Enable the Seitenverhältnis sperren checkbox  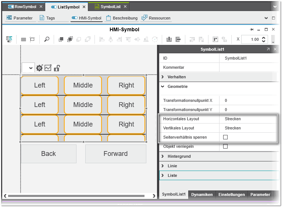(225, 137)
